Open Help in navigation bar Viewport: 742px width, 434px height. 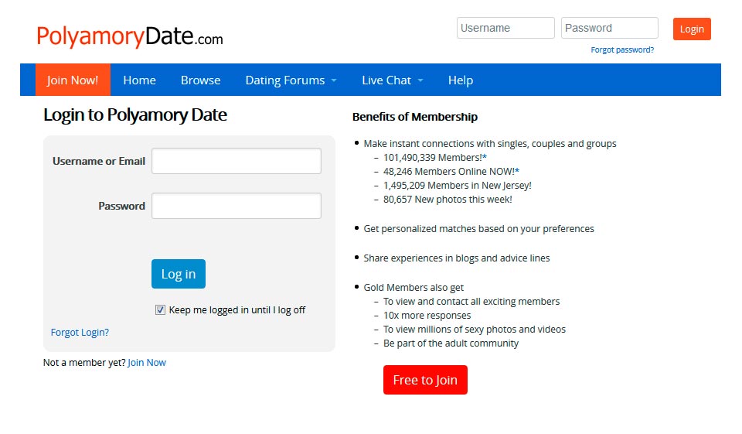tap(461, 80)
